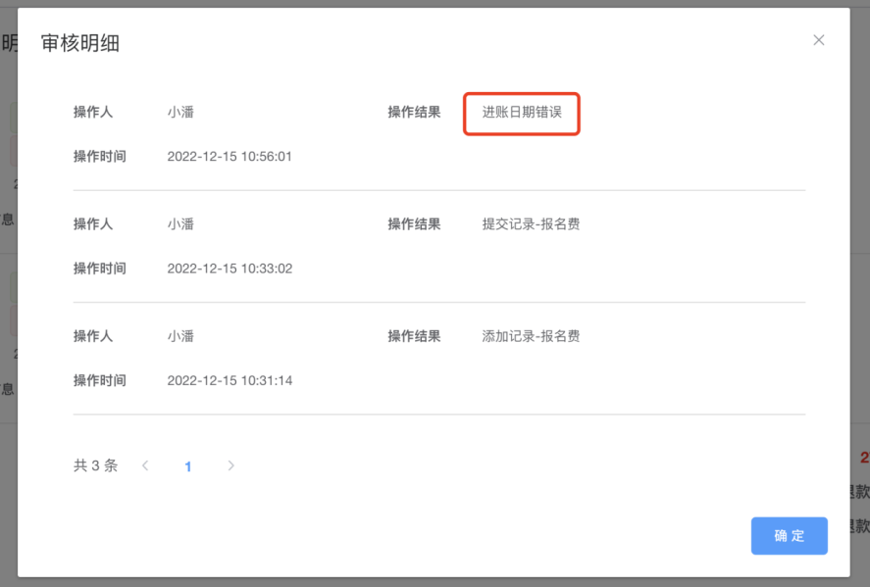The height and width of the screenshot is (587, 870).
Task: Select page 1 in the pagination
Action: (188, 466)
